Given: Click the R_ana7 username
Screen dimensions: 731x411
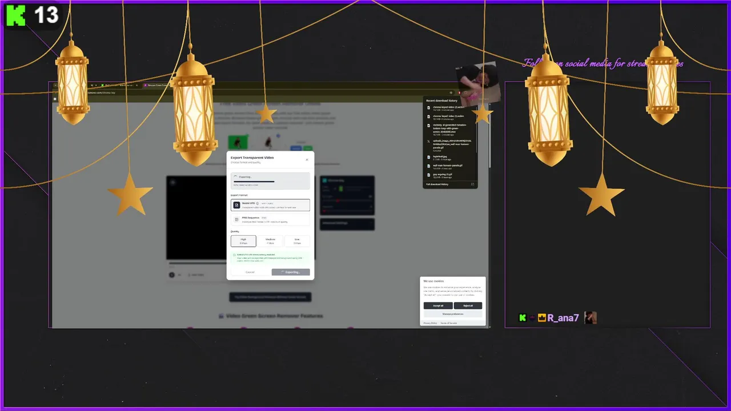Looking at the screenshot, I should [x=563, y=318].
